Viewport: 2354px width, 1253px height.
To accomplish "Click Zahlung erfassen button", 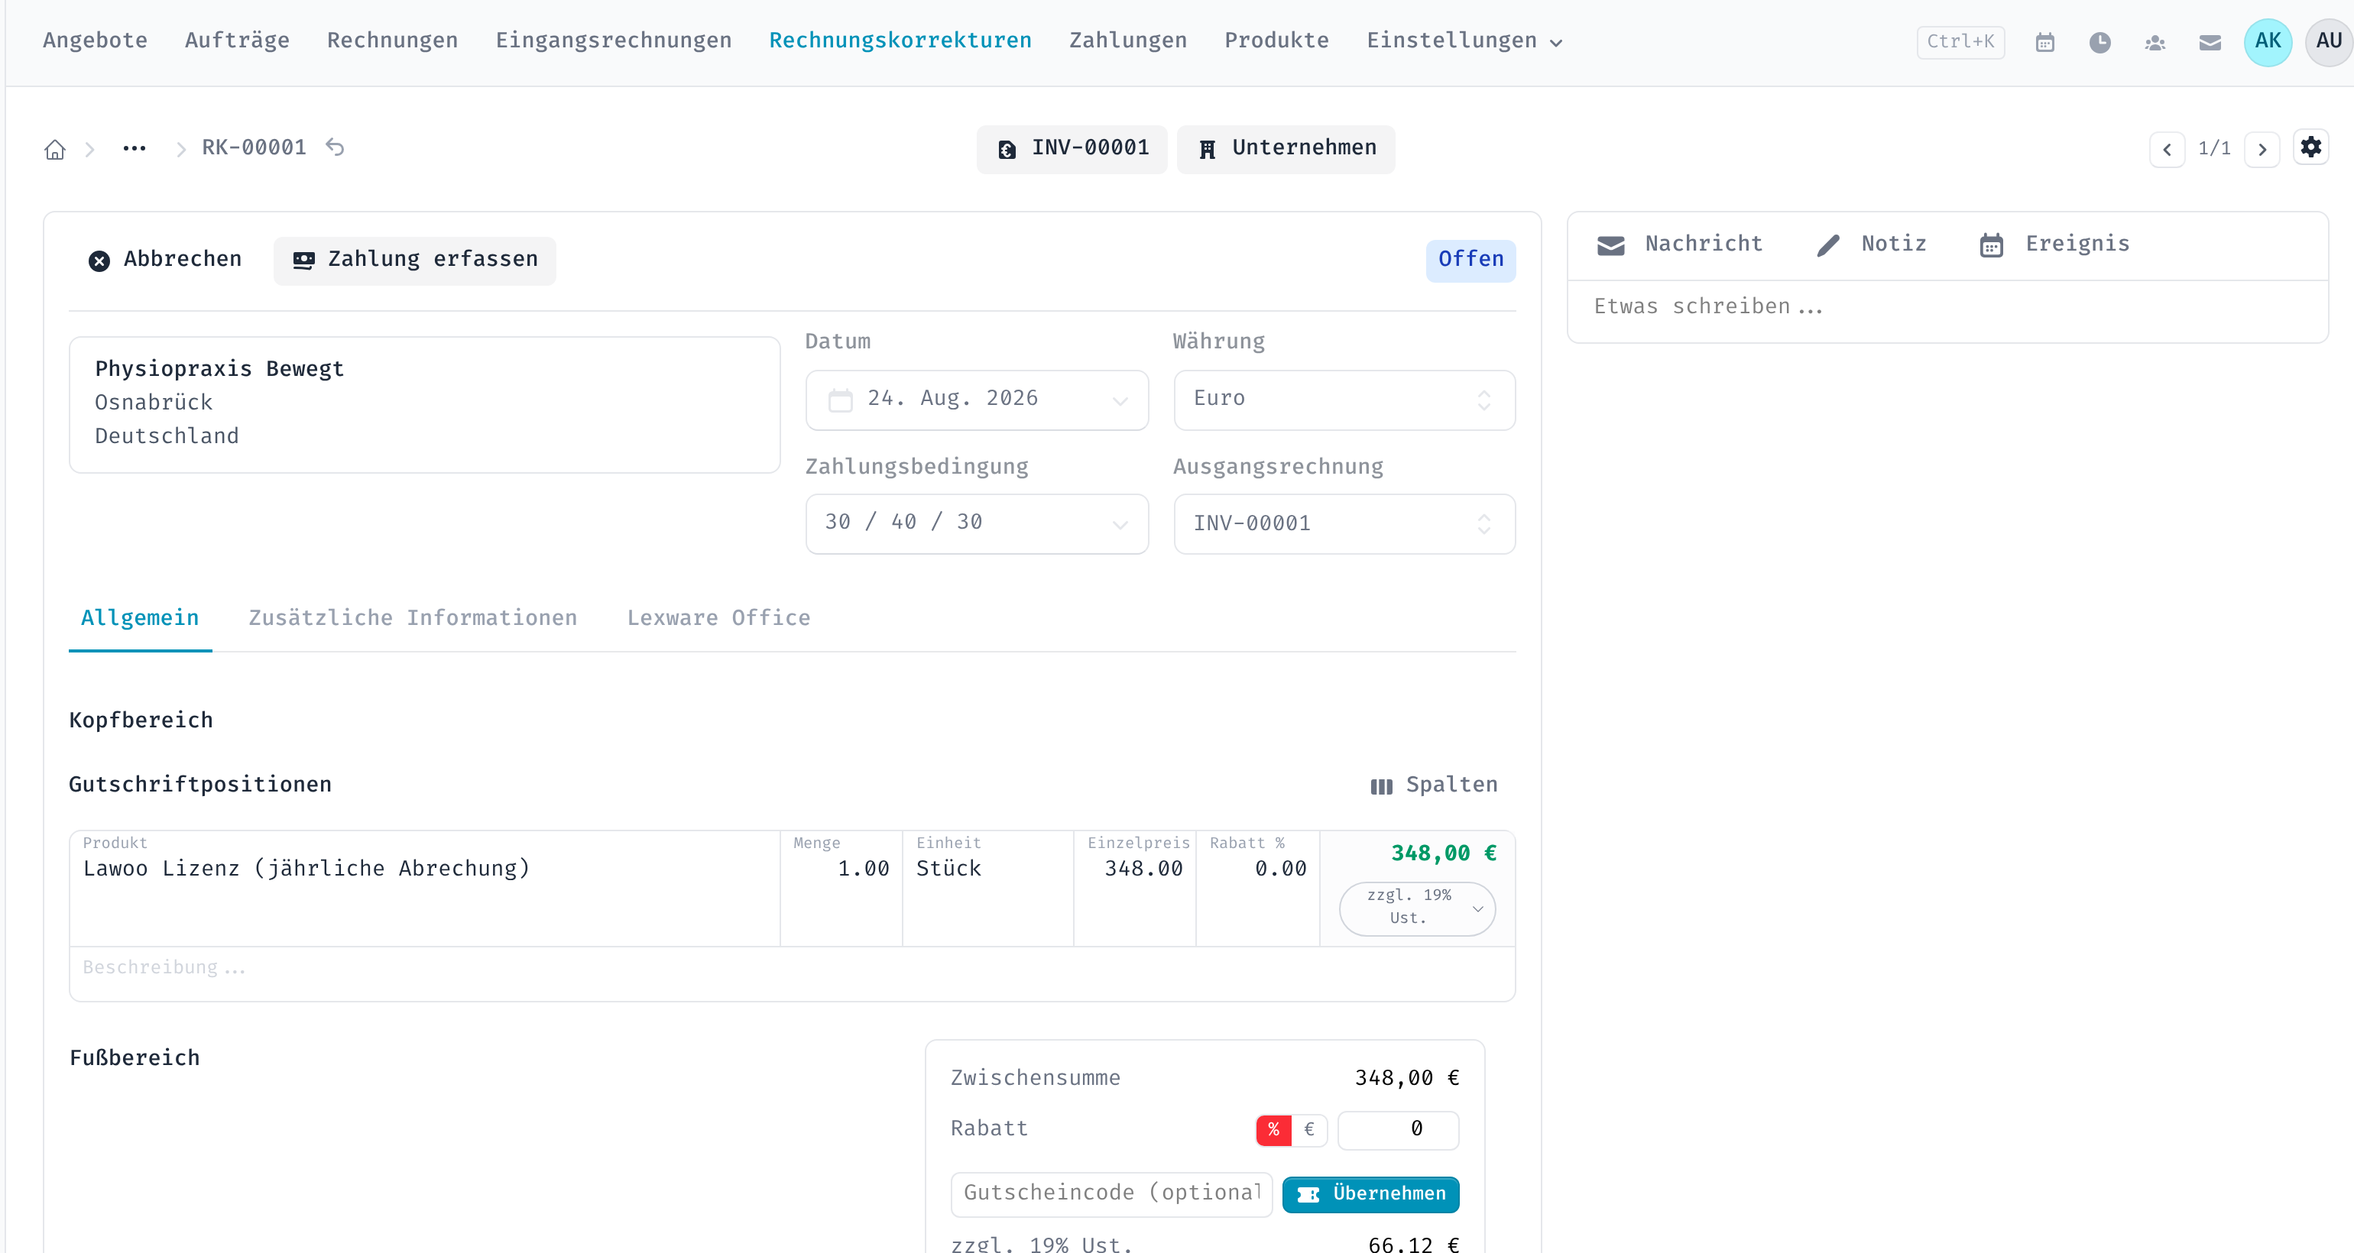I will pos(415,261).
